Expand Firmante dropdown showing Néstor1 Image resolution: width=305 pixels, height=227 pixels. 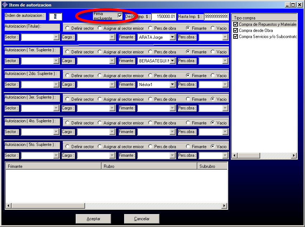tap(173, 84)
